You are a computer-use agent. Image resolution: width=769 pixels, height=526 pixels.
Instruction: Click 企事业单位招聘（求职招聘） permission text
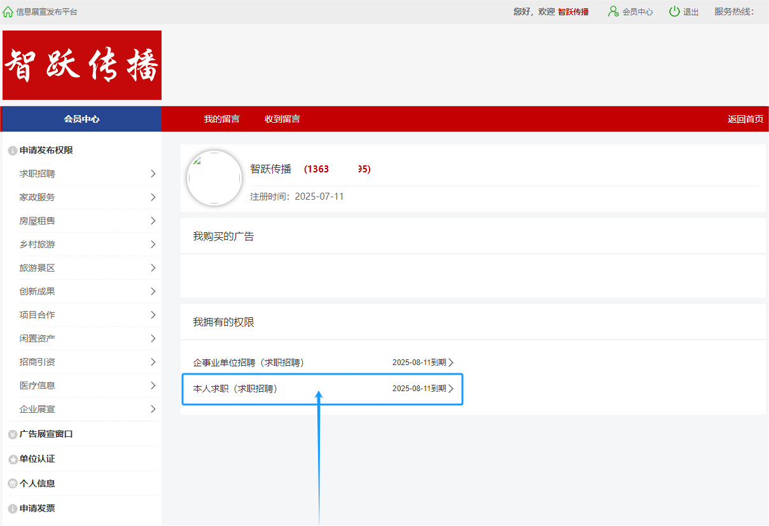[x=249, y=363]
